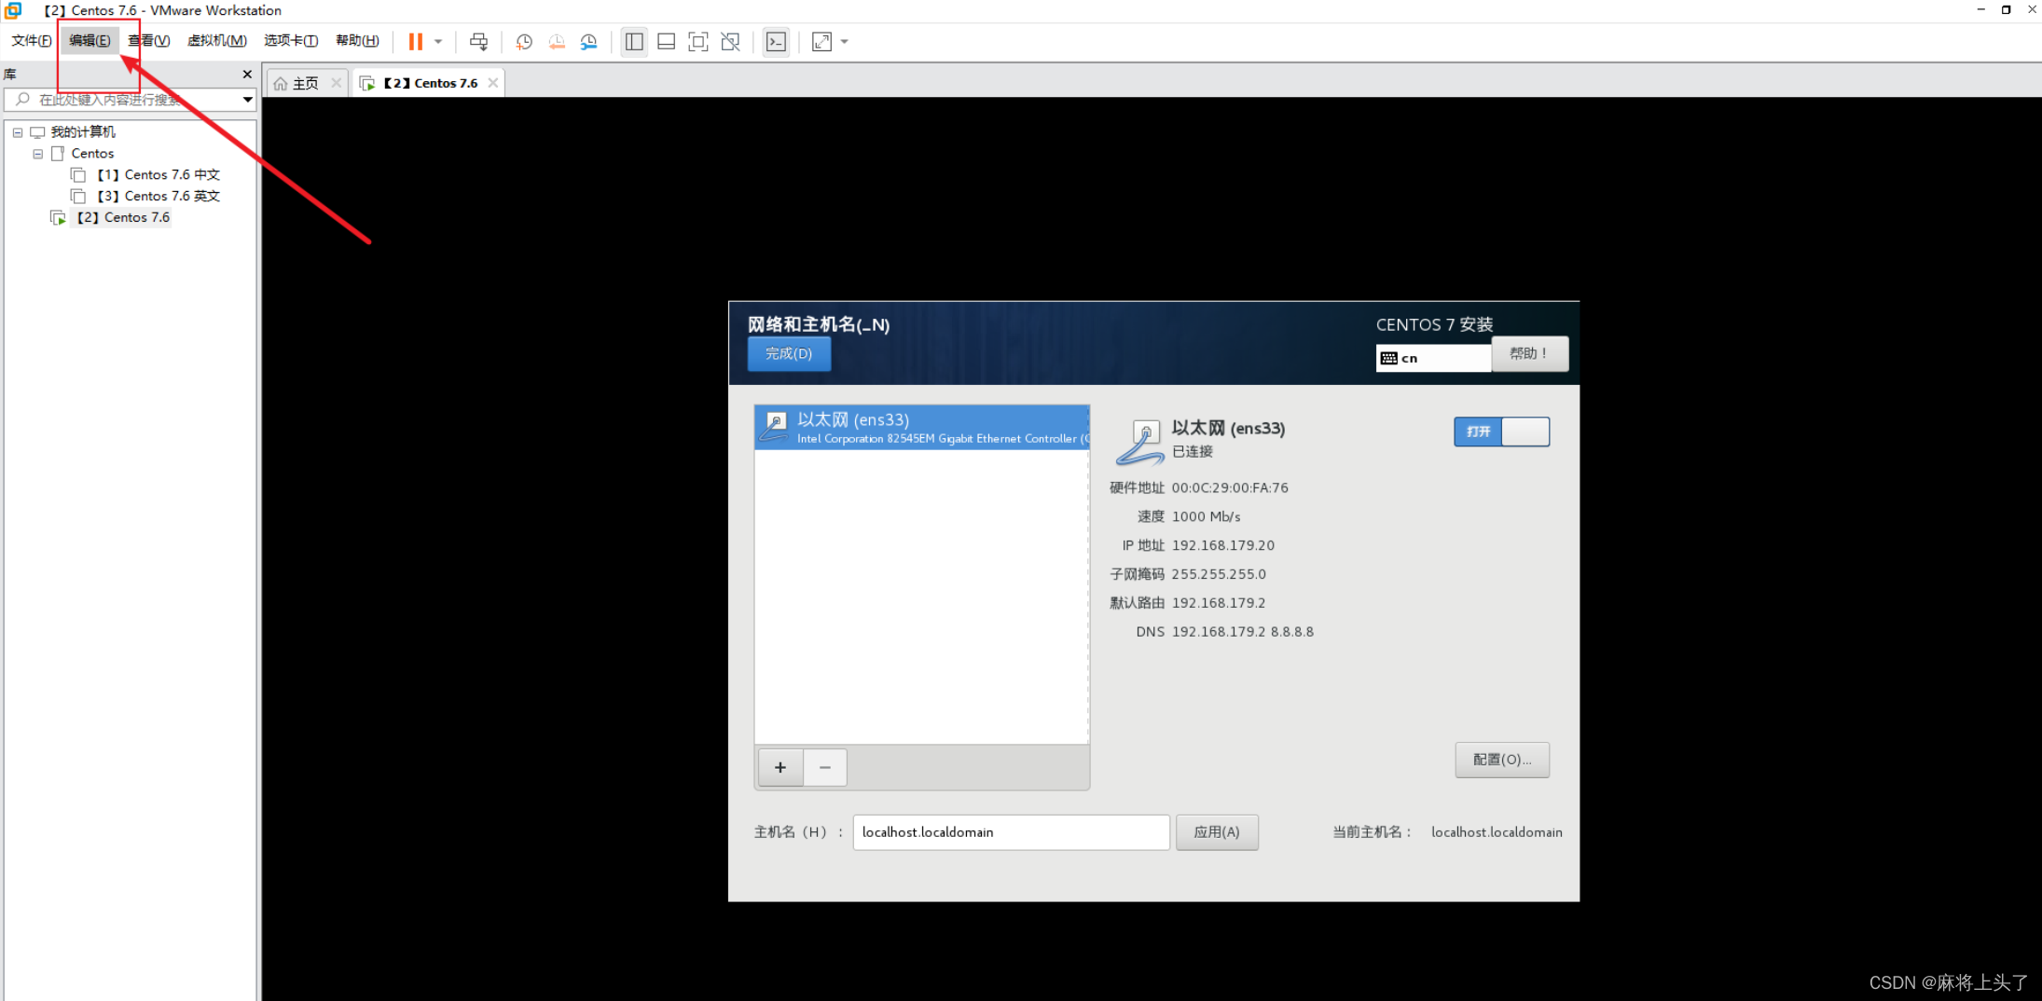Pause the virtual machine with the orange pause icon
Image resolution: width=2042 pixels, height=1001 pixels.
coord(416,42)
